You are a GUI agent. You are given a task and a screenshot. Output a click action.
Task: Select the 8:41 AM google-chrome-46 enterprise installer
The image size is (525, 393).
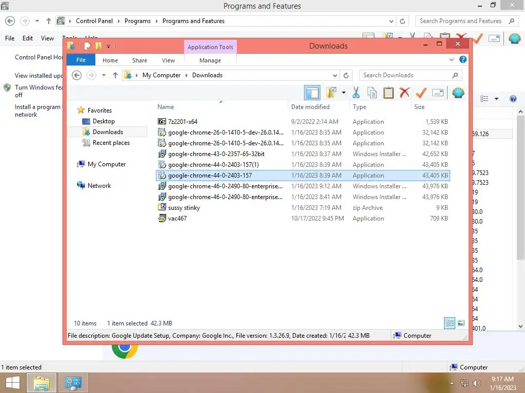click(x=302, y=197)
